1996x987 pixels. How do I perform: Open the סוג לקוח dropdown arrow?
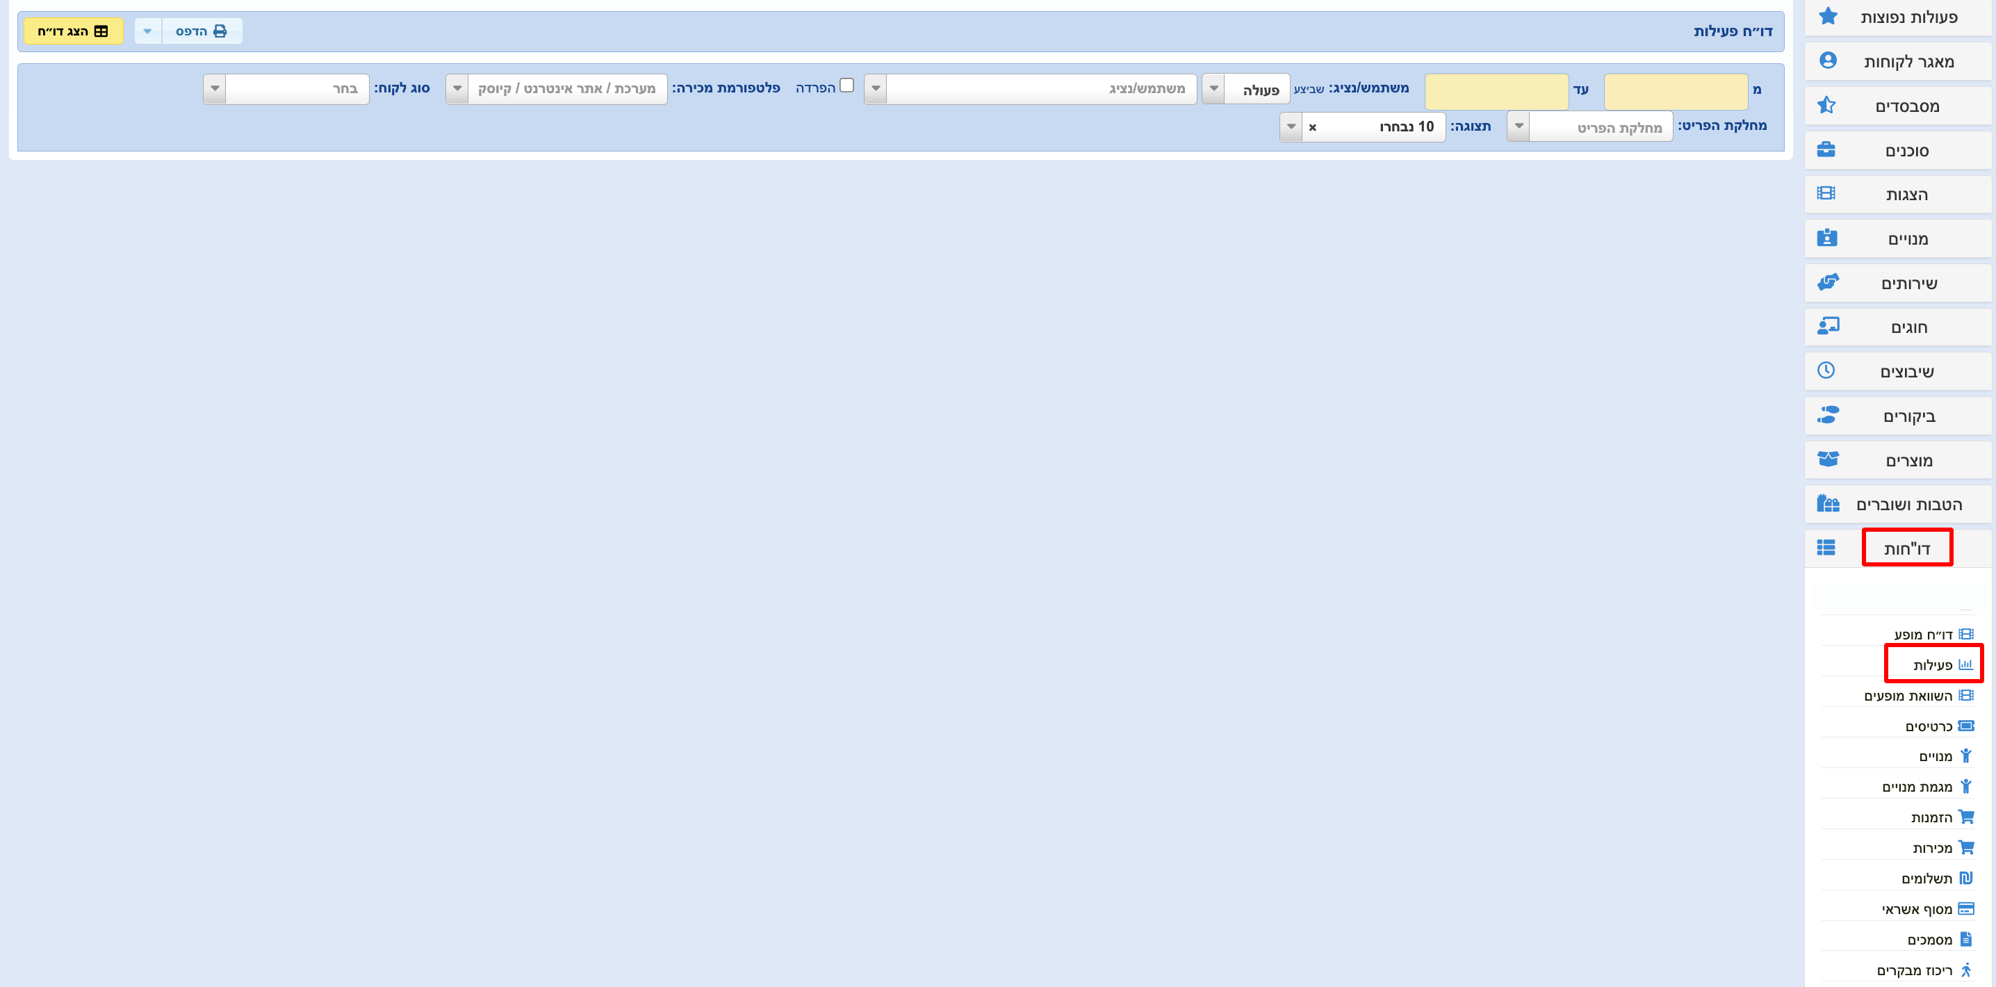coord(215,89)
